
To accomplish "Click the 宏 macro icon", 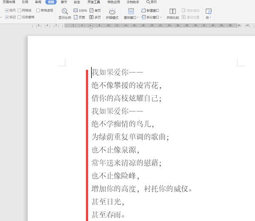I will [209, 11].
